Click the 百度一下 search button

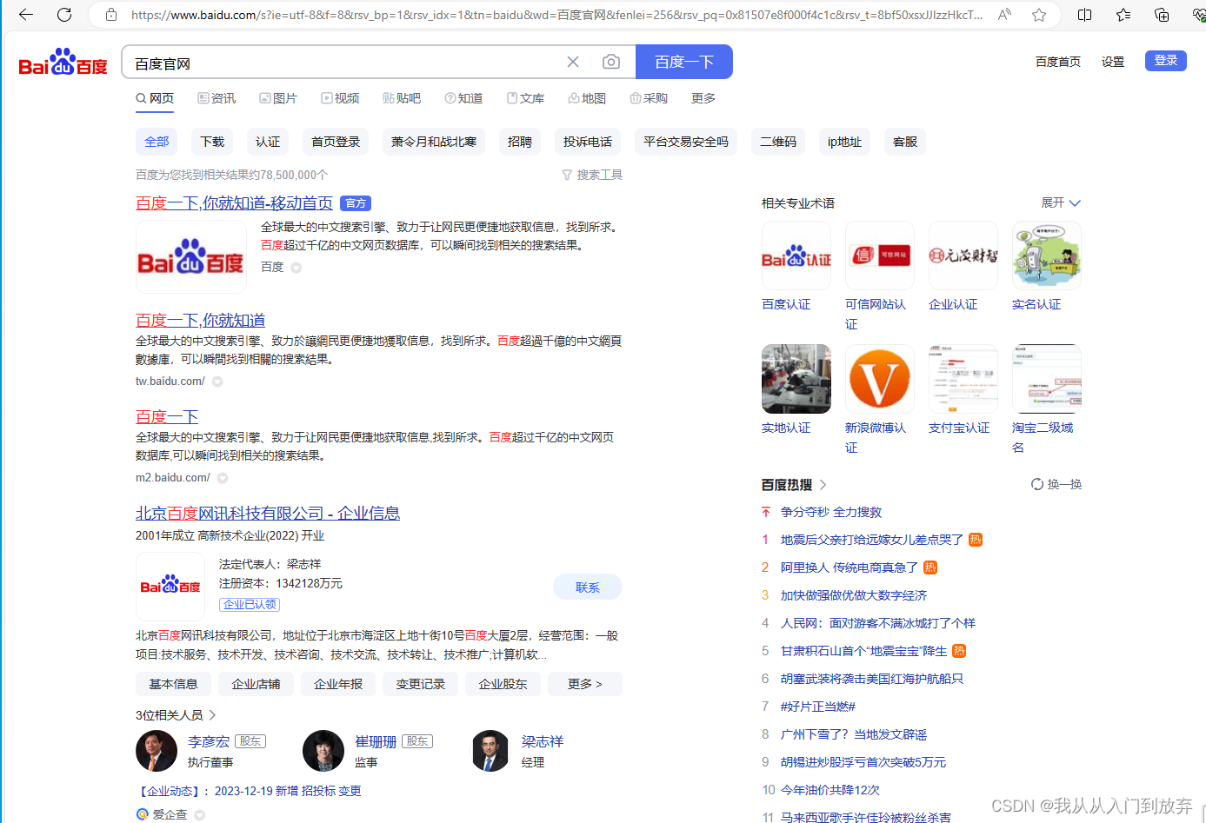[684, 62]
